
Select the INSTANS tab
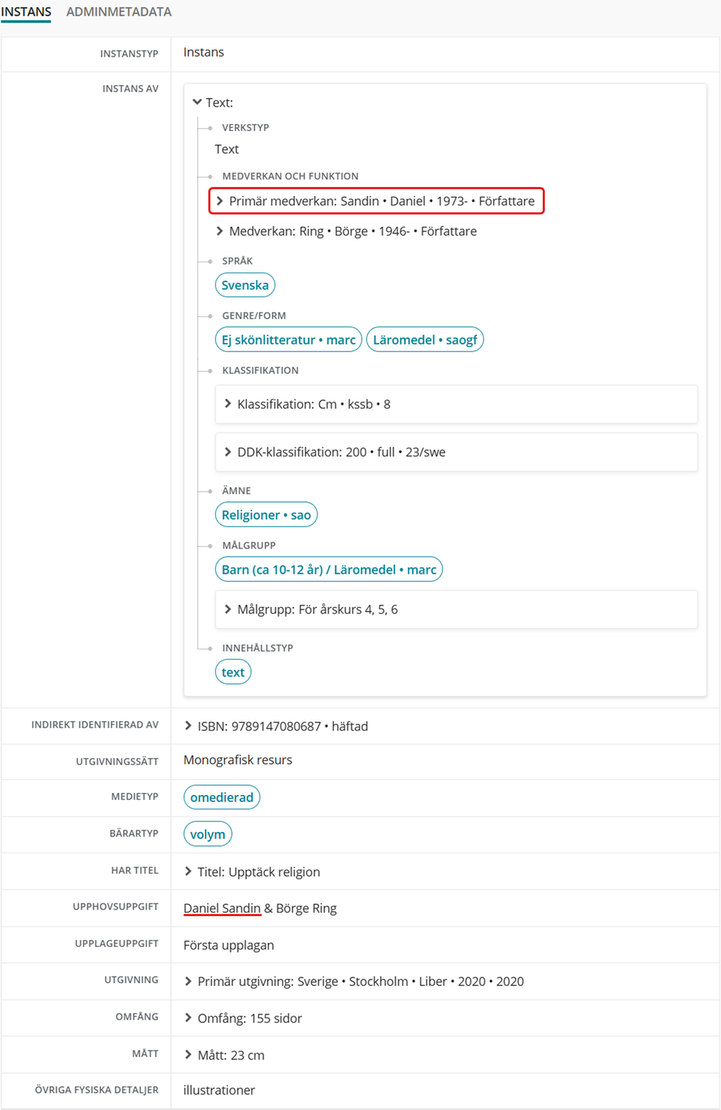[26, 12]
